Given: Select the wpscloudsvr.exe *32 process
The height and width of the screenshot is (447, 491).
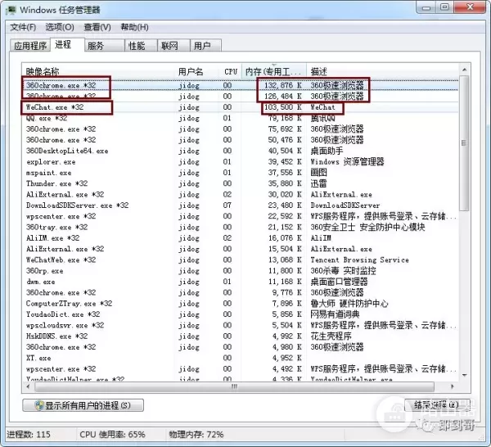Looking at the screenshot, I should [65, 325].
